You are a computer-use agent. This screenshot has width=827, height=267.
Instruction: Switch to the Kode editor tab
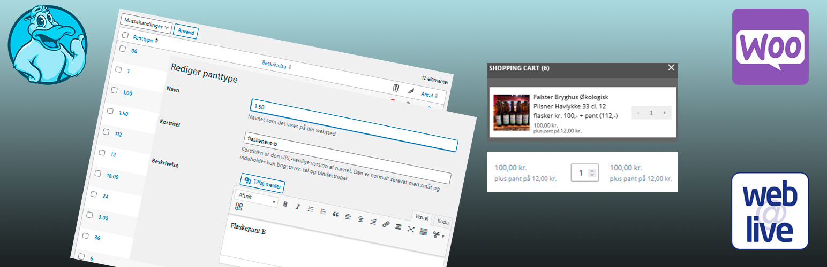(443, 222)
